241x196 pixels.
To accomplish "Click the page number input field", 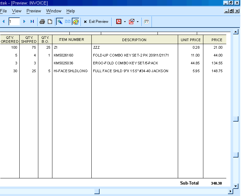I will [14, 22].
